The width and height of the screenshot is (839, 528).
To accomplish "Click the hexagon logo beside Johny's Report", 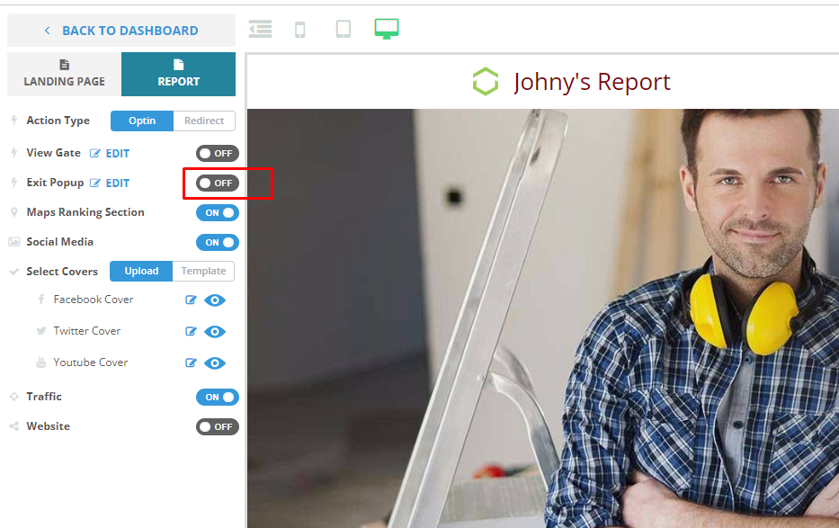I will pos(486,82).
